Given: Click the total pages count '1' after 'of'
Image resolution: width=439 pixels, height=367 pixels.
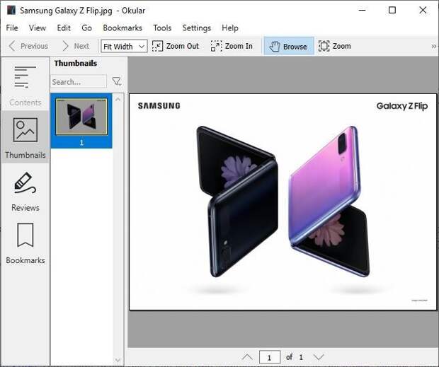Looking at the screenshot, I should tap(301, 357).
